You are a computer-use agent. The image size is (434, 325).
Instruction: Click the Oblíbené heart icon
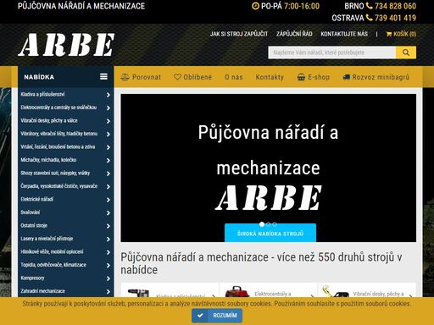(x=177, y=77)
